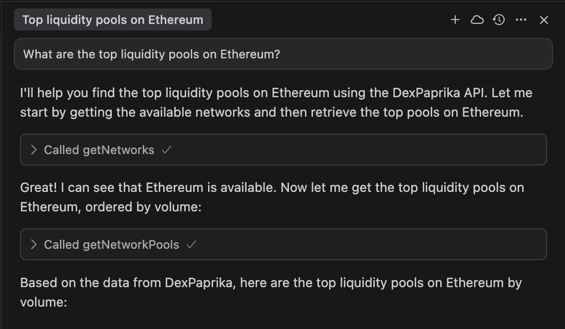Expand the Called getNetworkPools tool call details
This screenshot has height=329, width=565.
tap(33, 244)
